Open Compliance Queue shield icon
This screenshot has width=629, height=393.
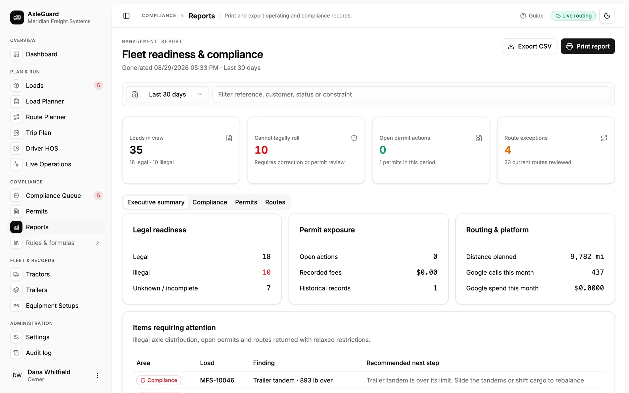16,196
